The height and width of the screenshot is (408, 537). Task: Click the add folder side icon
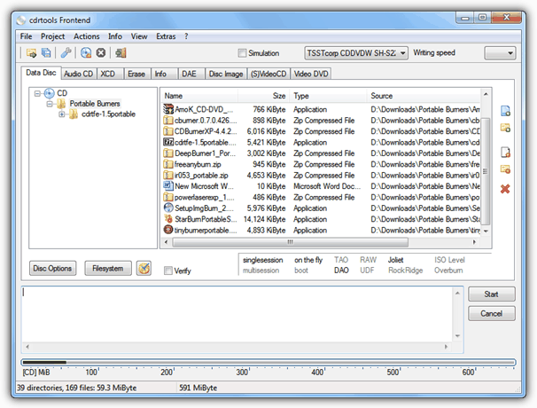click(x=505, y=129)
